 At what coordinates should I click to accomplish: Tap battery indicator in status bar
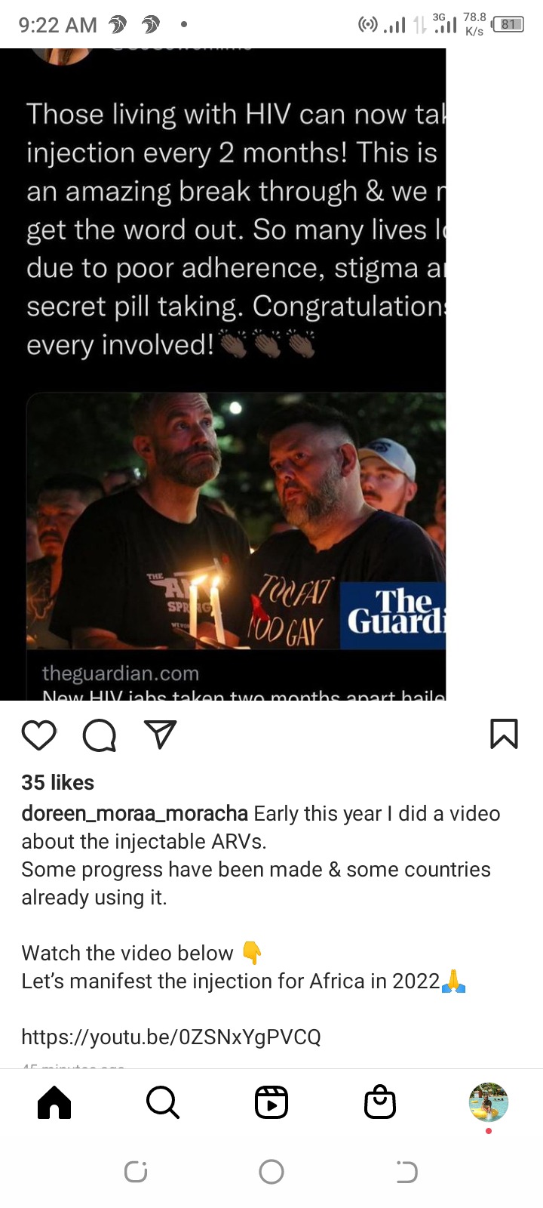point(508,24)
